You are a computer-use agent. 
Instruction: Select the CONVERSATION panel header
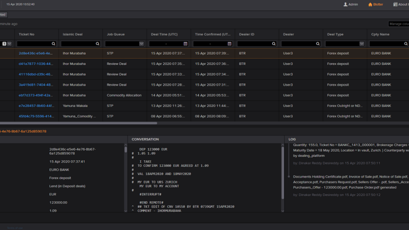point(145,139)
